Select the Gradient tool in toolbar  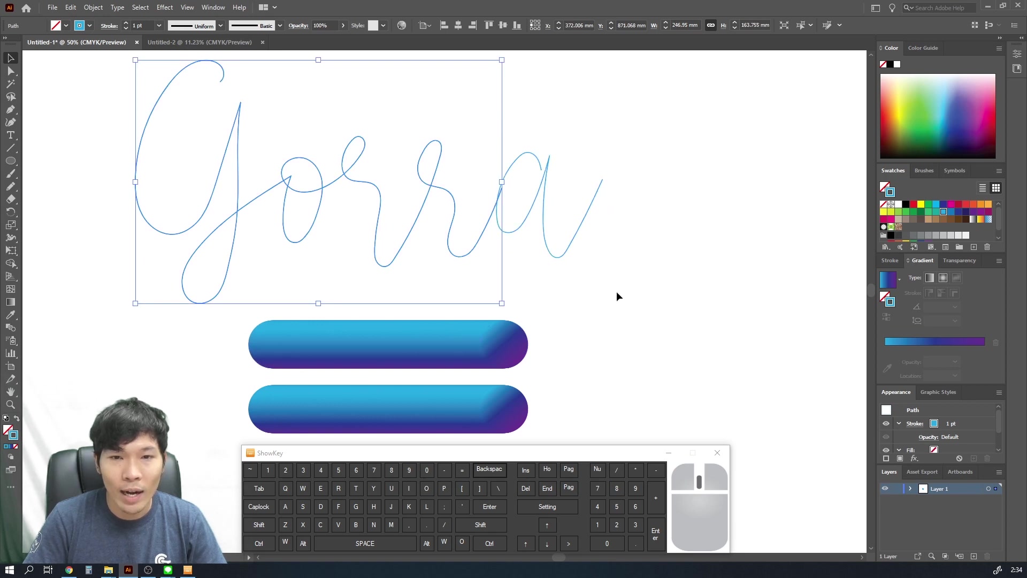pyautogui.click(x=11, y=302)
